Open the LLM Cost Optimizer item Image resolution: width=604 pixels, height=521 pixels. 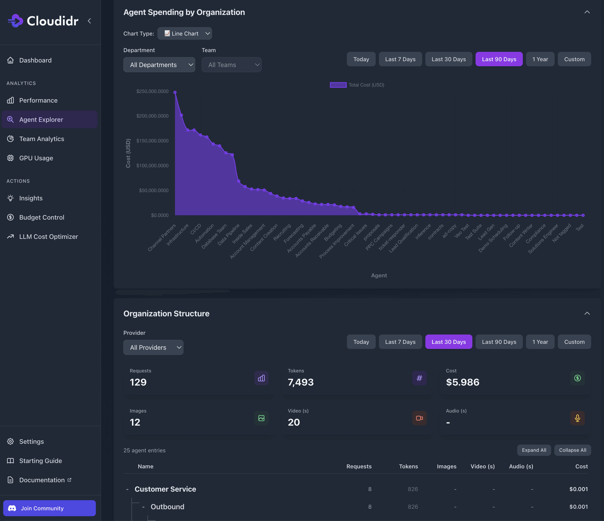[x=48, y=236]
